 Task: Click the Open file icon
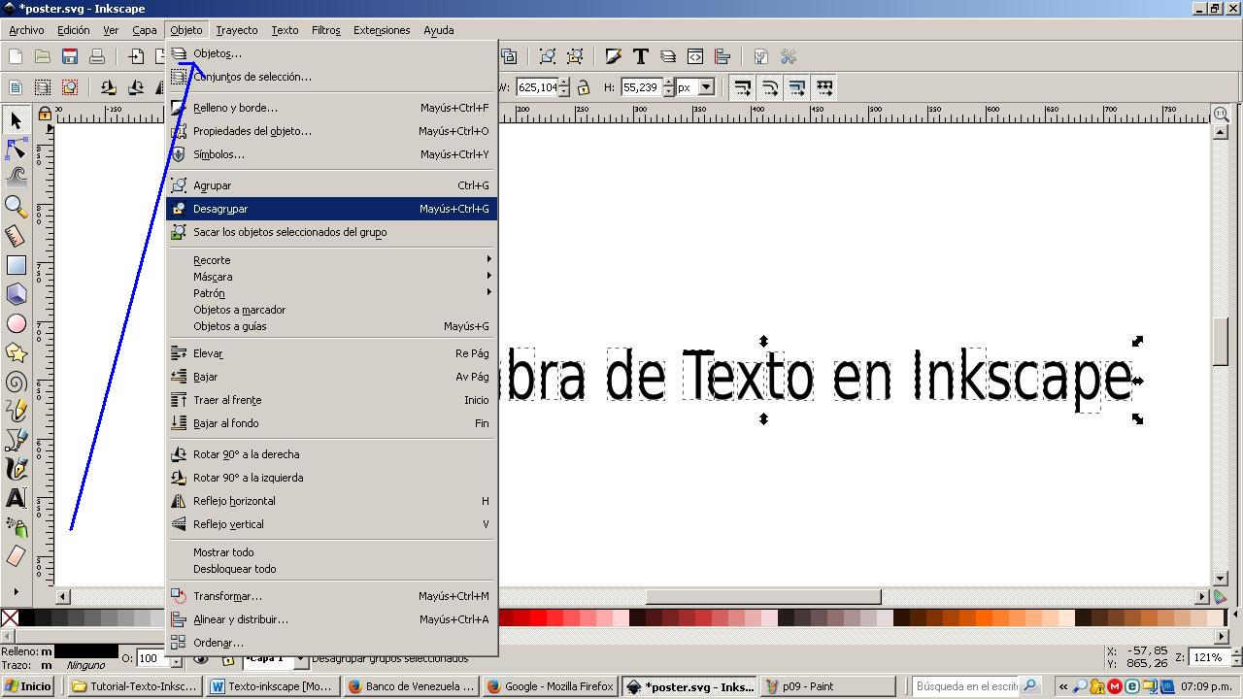pos(43,57)
